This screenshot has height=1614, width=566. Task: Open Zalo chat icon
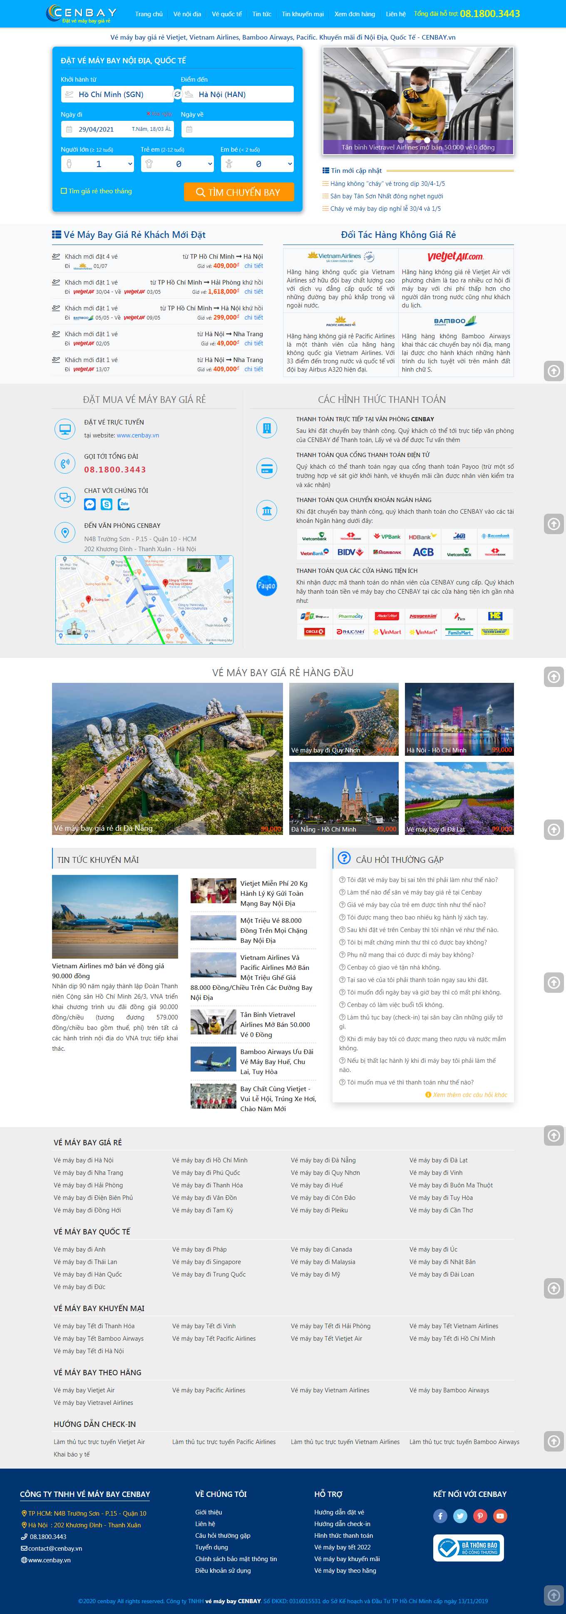click(124, 505)
